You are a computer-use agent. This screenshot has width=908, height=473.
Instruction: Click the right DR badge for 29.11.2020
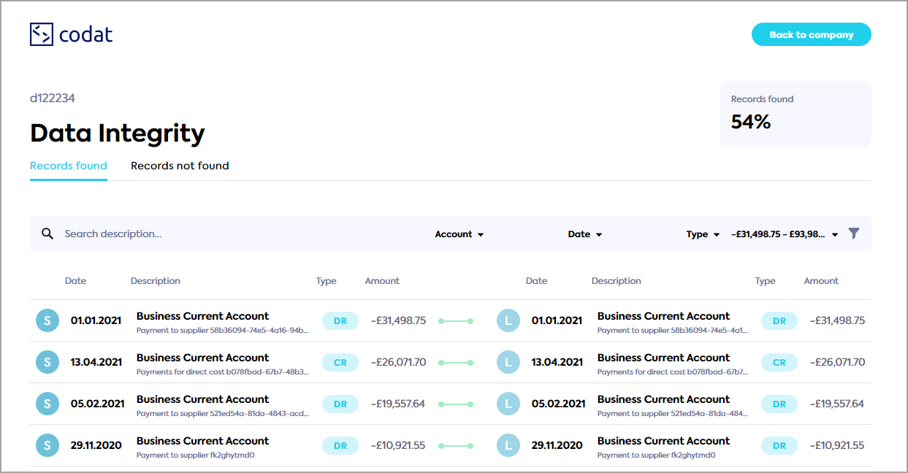click(x=779, y=446)
